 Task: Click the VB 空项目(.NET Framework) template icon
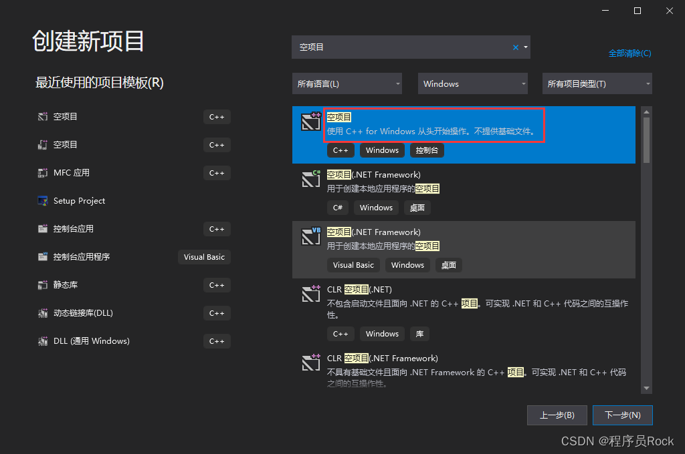pos(311,236)
